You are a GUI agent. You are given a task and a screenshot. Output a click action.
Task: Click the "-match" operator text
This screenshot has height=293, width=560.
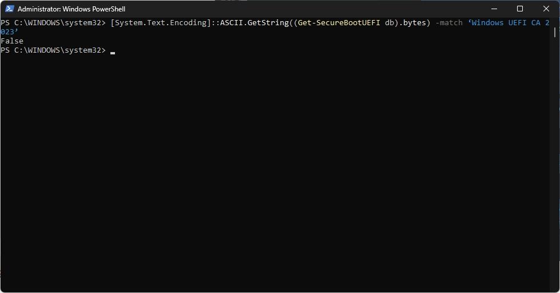(x=448, y=23)
